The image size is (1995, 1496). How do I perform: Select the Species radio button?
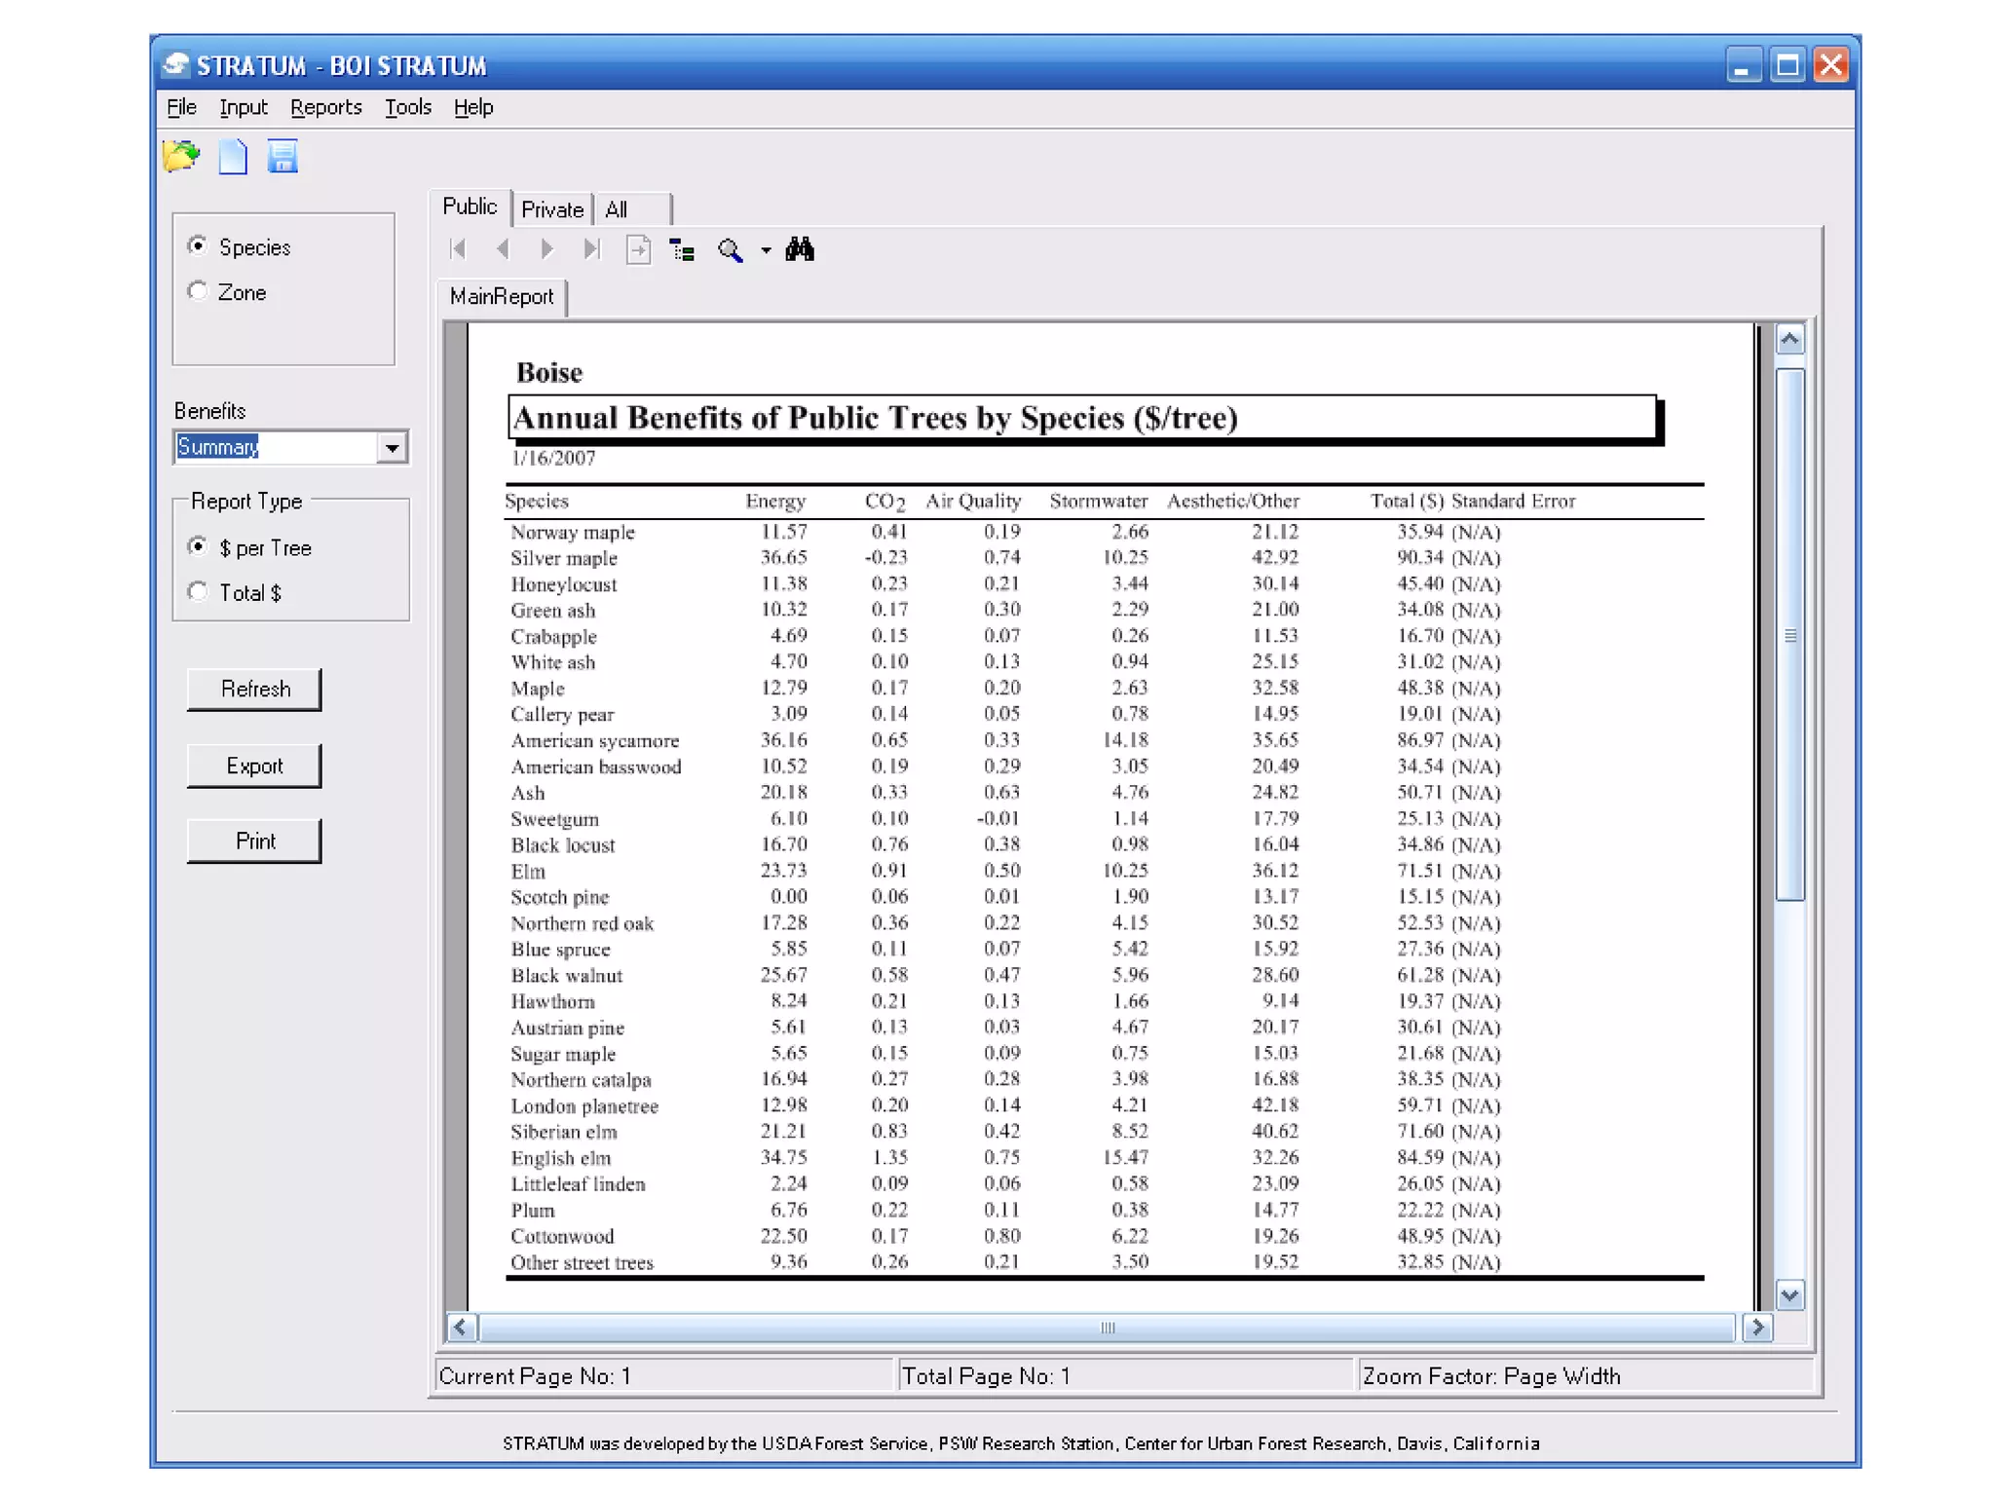pos(198,245)
